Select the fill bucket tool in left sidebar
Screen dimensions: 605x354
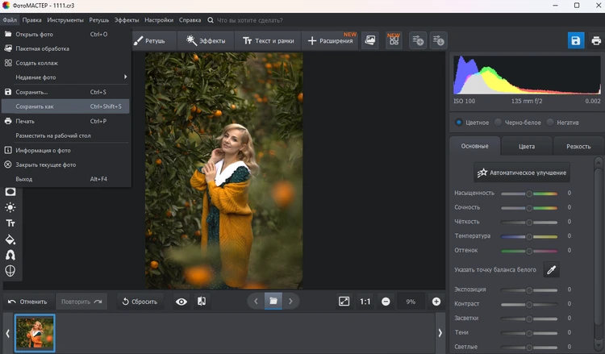coord(10,239)
